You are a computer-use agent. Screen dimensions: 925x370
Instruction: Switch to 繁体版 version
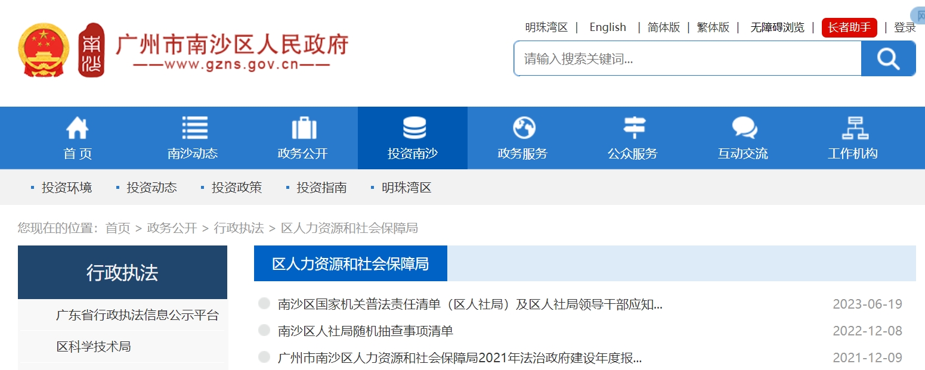pyautogui.click(x=713, y=27)
